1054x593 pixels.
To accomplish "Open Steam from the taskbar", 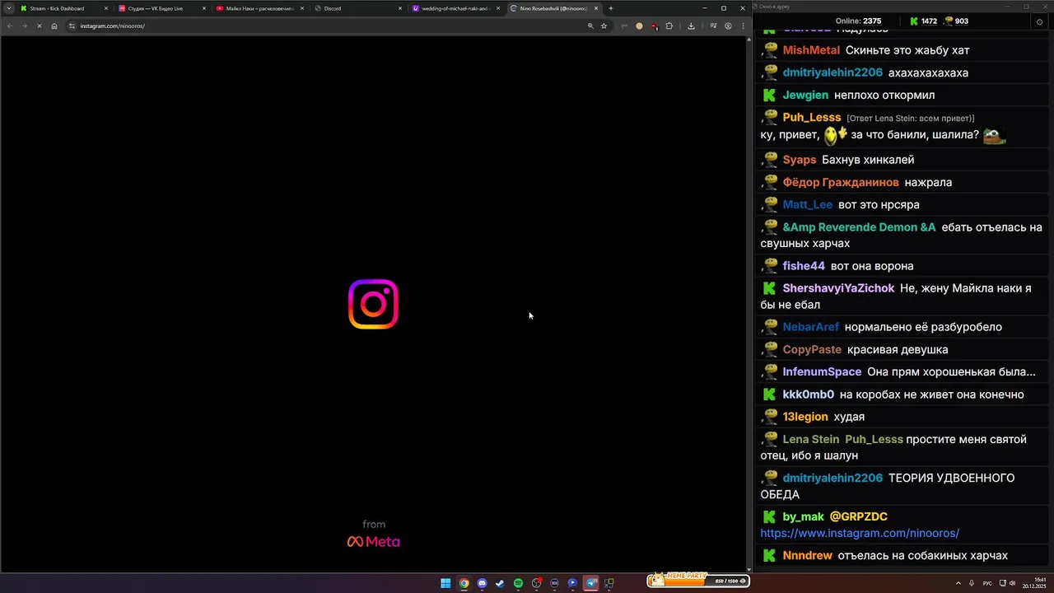I will (500, 583).
